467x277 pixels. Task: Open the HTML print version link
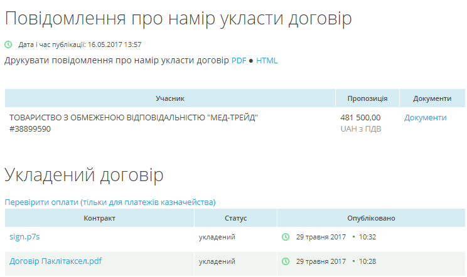pos(267,61)
